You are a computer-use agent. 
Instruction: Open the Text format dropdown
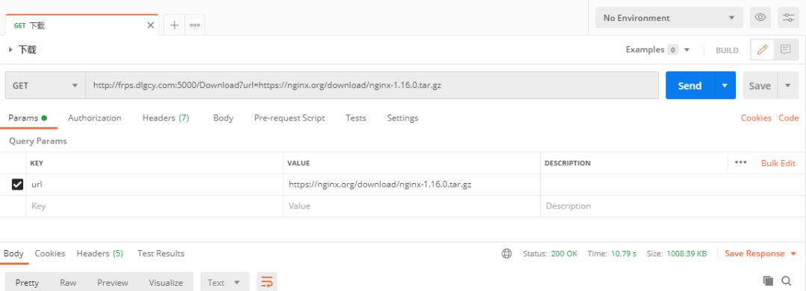(x=225, y=282)
